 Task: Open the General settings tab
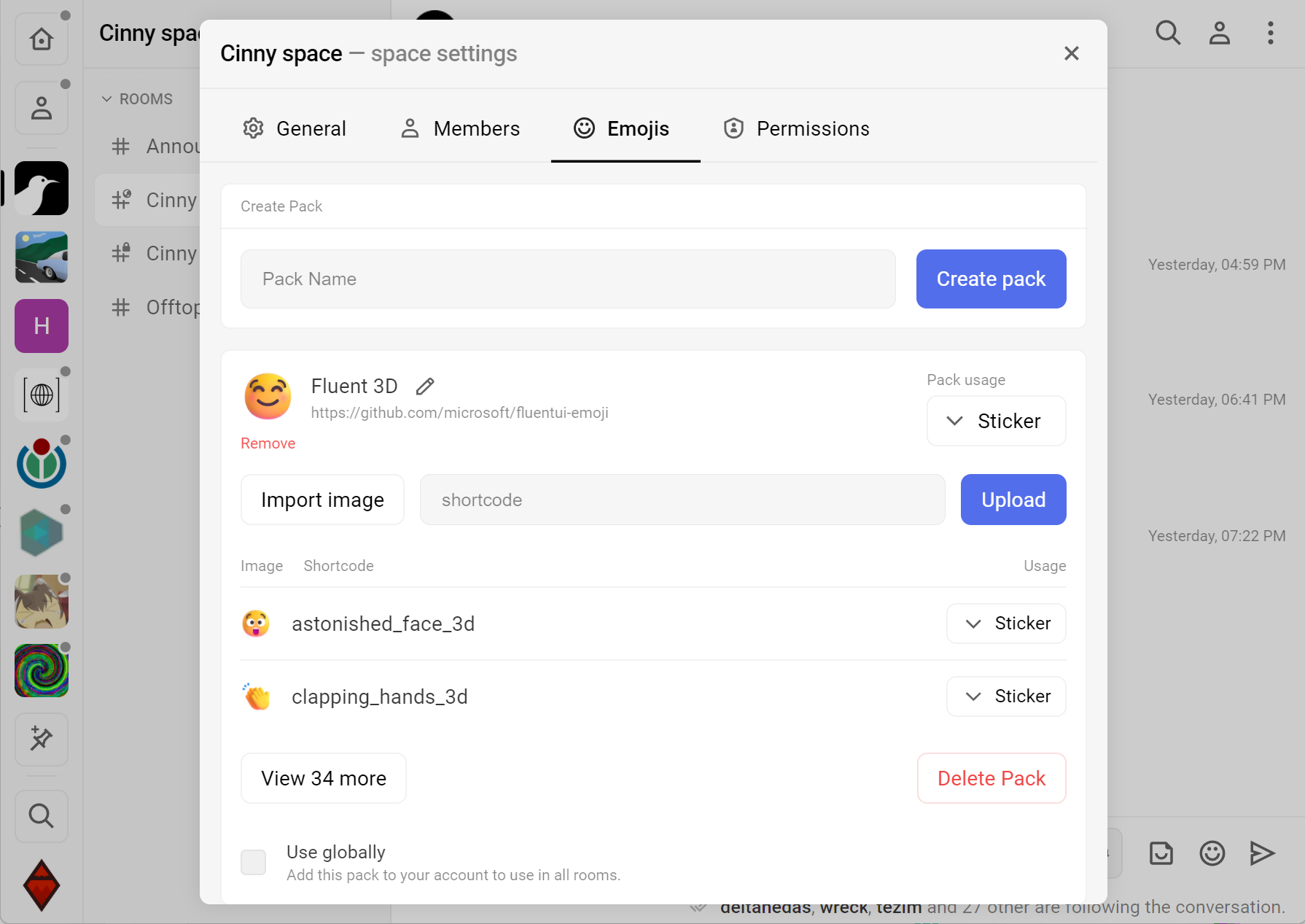(x=295, y=129)
